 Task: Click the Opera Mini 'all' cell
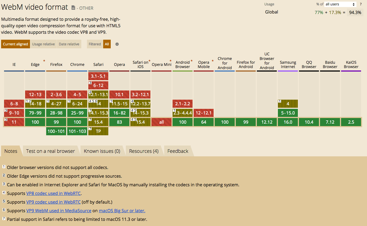[x=161, y=122]
